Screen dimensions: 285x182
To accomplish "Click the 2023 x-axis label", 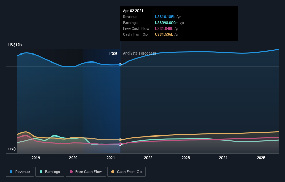I will pos(186,158).
